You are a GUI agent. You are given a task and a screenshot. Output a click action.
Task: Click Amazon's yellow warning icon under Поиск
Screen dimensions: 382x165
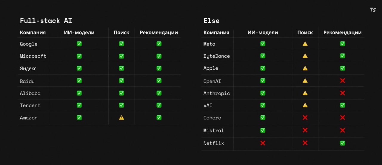tap(121, 117)
